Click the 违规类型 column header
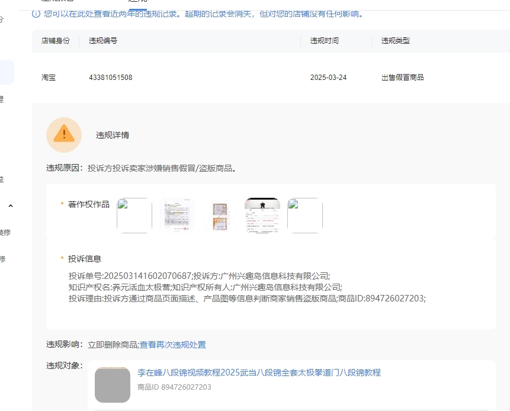 click(396, 41)
